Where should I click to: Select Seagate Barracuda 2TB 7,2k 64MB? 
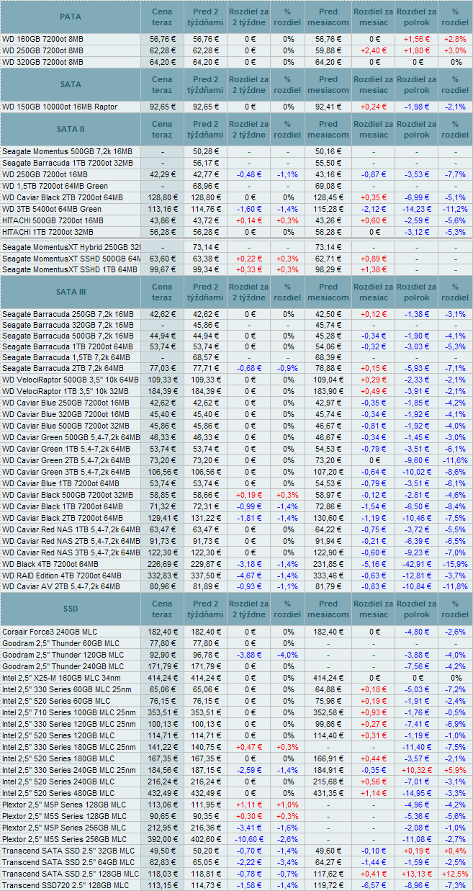[68, 367]
